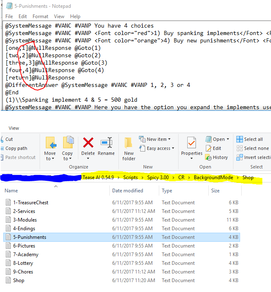Click the 9-Chores file icon

pyautogui.click(x=8, y=271)
